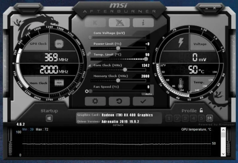Viewport: 238px width, 163px height.
Task: Click the 369 MHz GPU clock readout
Action: click(x=56, y=58)
